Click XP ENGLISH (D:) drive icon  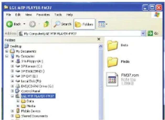point(18,71)
